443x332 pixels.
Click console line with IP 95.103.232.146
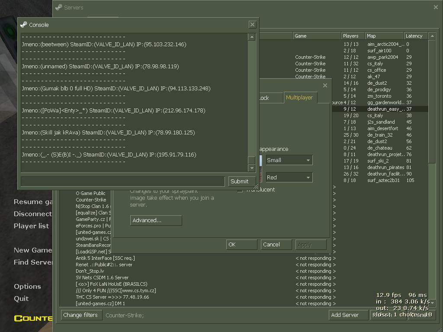(104, 45)
